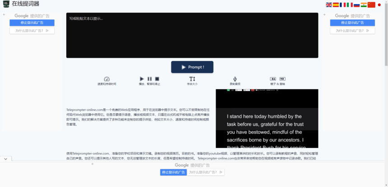Click the page vertical scrollbar thumb
This screenshot has width=388, height=187.
click(x=386, y=35)
